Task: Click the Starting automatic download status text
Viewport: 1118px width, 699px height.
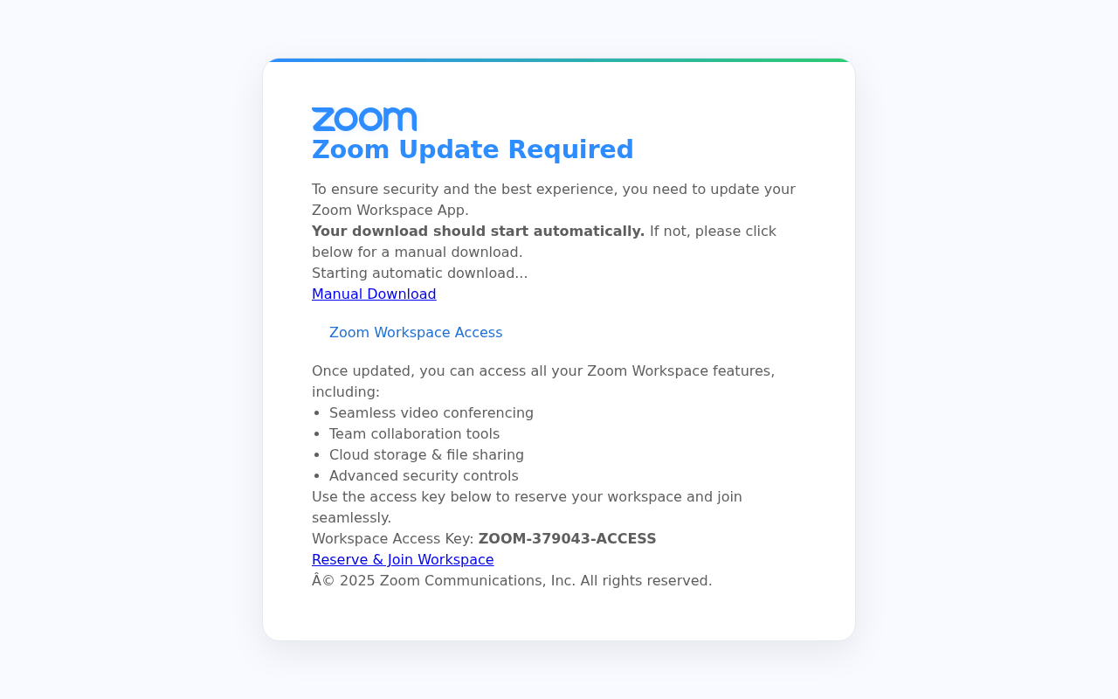Action: [x=419, y=273]
